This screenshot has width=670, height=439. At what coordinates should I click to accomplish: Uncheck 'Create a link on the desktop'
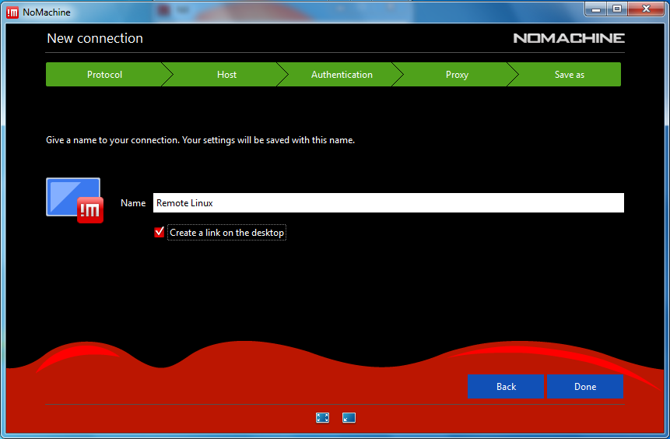(x=160, y=232)
